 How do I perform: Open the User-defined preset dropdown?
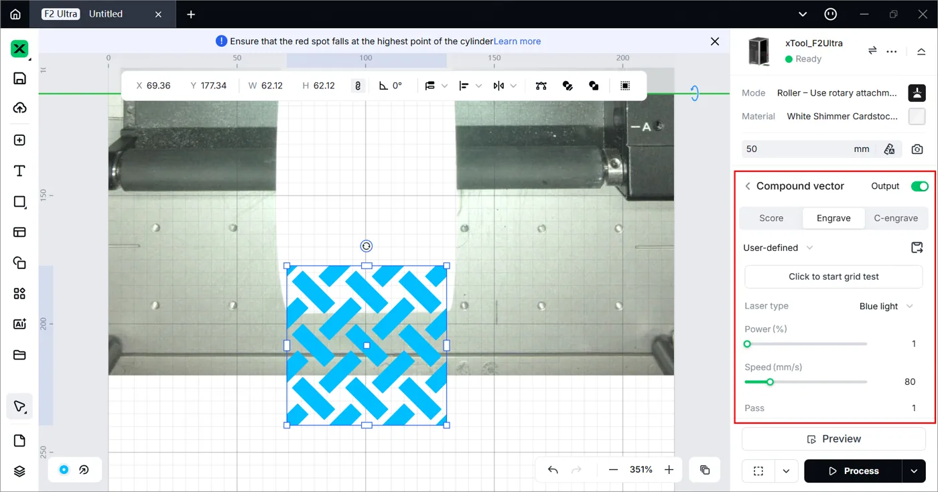[778, 248]
